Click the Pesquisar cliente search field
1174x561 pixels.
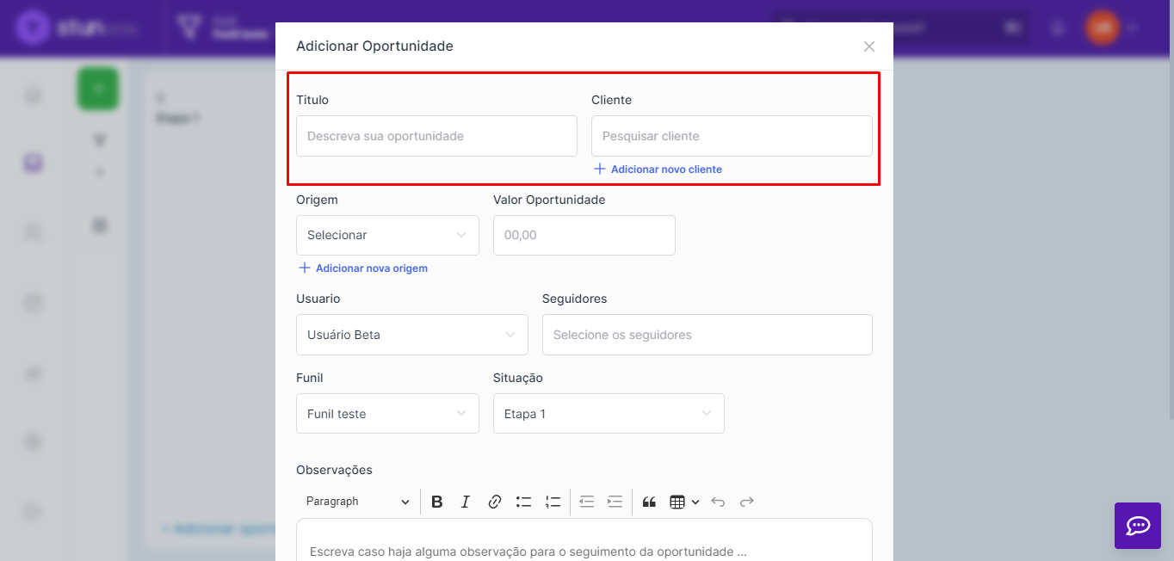[732, 136]
